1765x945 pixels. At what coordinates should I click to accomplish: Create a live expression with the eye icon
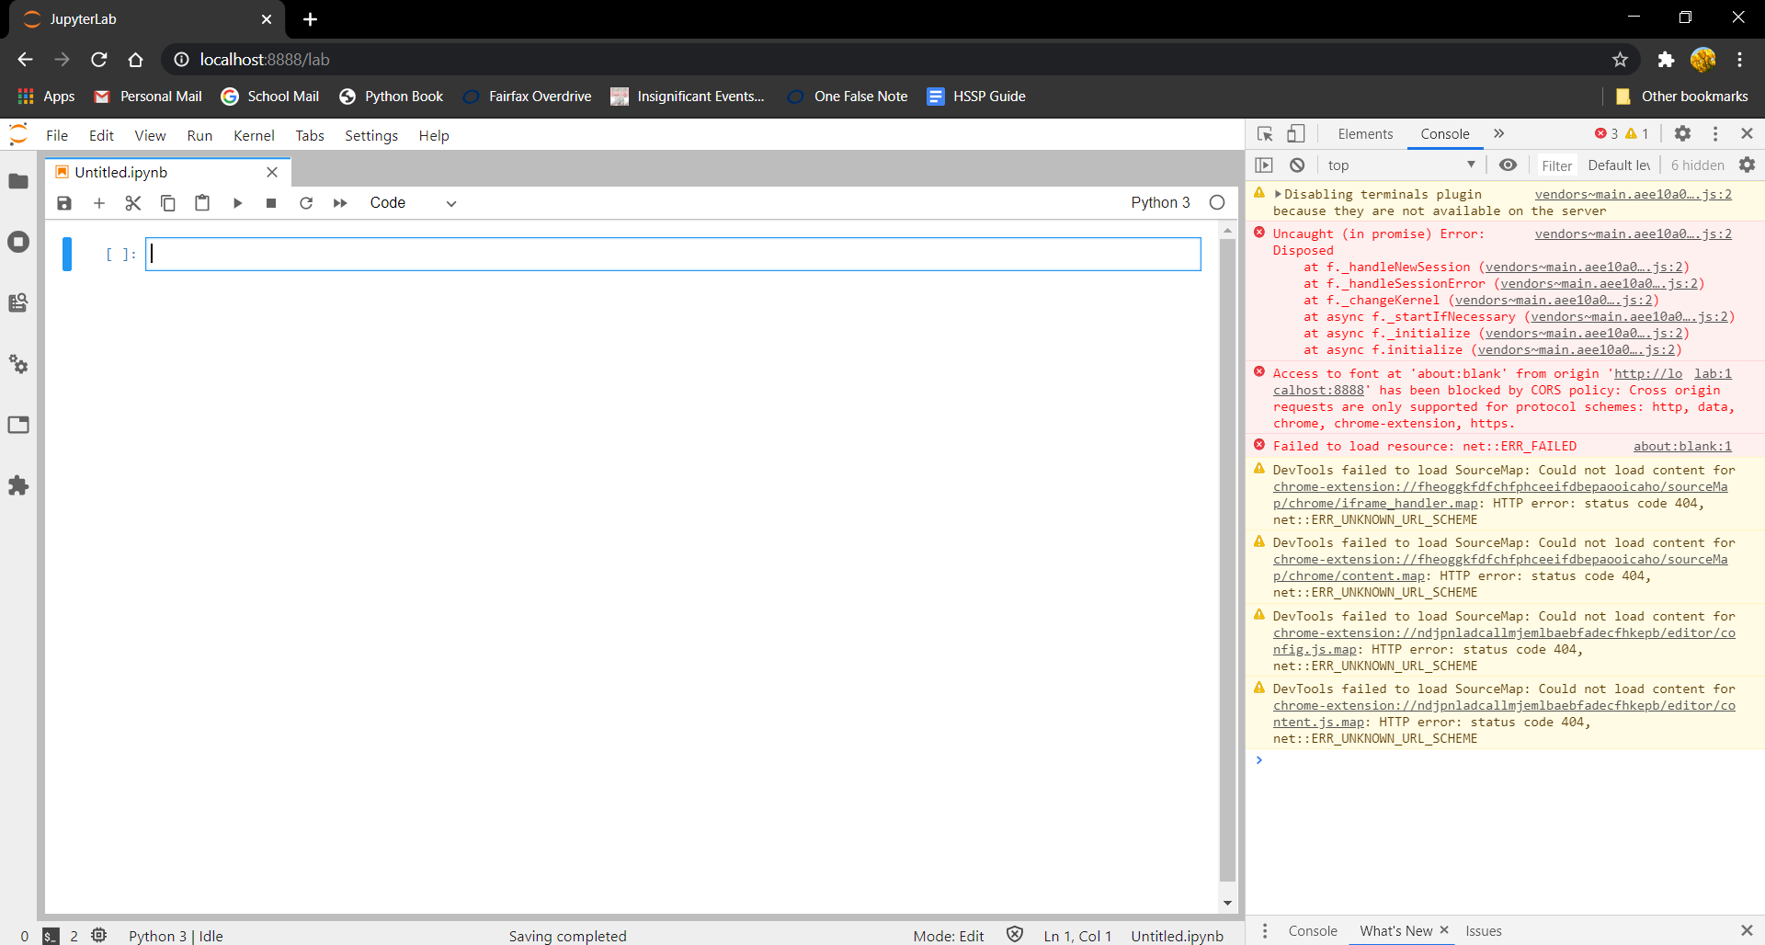pos(1508,165)
